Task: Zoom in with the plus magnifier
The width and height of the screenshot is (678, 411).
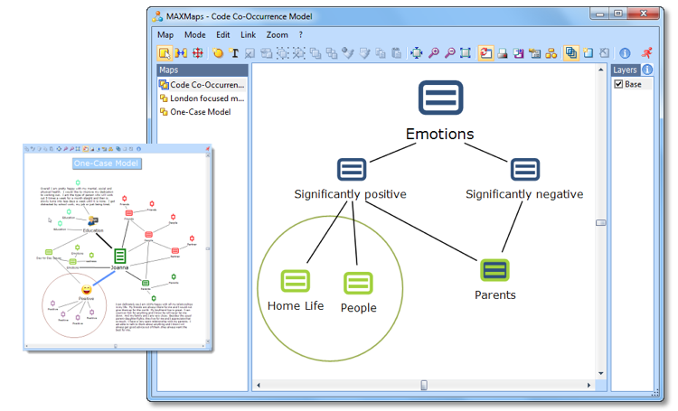Action: tap(433, 53)
